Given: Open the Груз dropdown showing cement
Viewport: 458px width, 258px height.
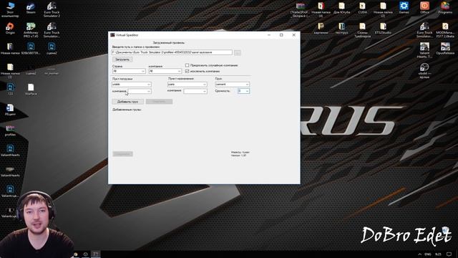Looking at the screenshot, I should coord(232,85).
